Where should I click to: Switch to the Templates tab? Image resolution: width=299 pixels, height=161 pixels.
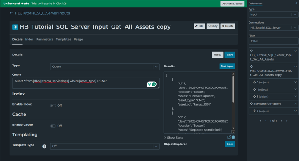pos(63,39)
